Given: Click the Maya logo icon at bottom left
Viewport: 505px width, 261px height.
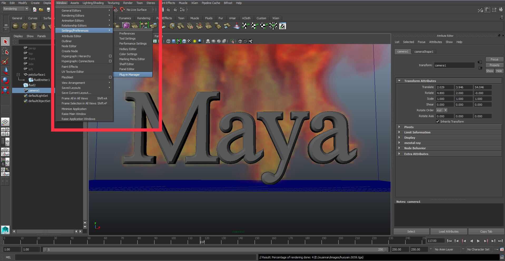Looking at the screenshot, I should pos(5,230).
